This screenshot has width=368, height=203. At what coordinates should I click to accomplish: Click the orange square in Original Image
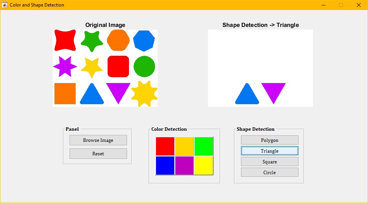pyautogui.click(x=65, y=93)
